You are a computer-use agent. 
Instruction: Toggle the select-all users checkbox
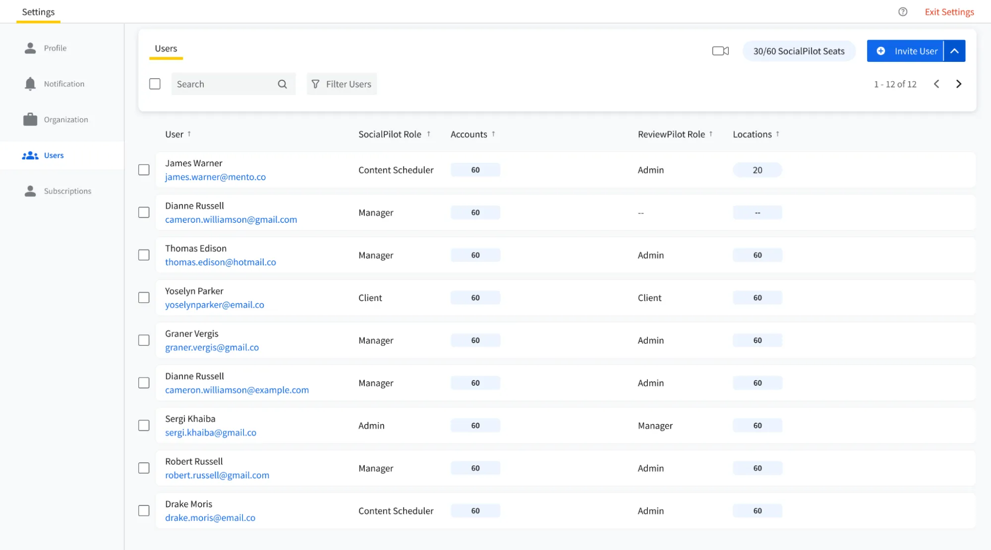click(155, 84)
